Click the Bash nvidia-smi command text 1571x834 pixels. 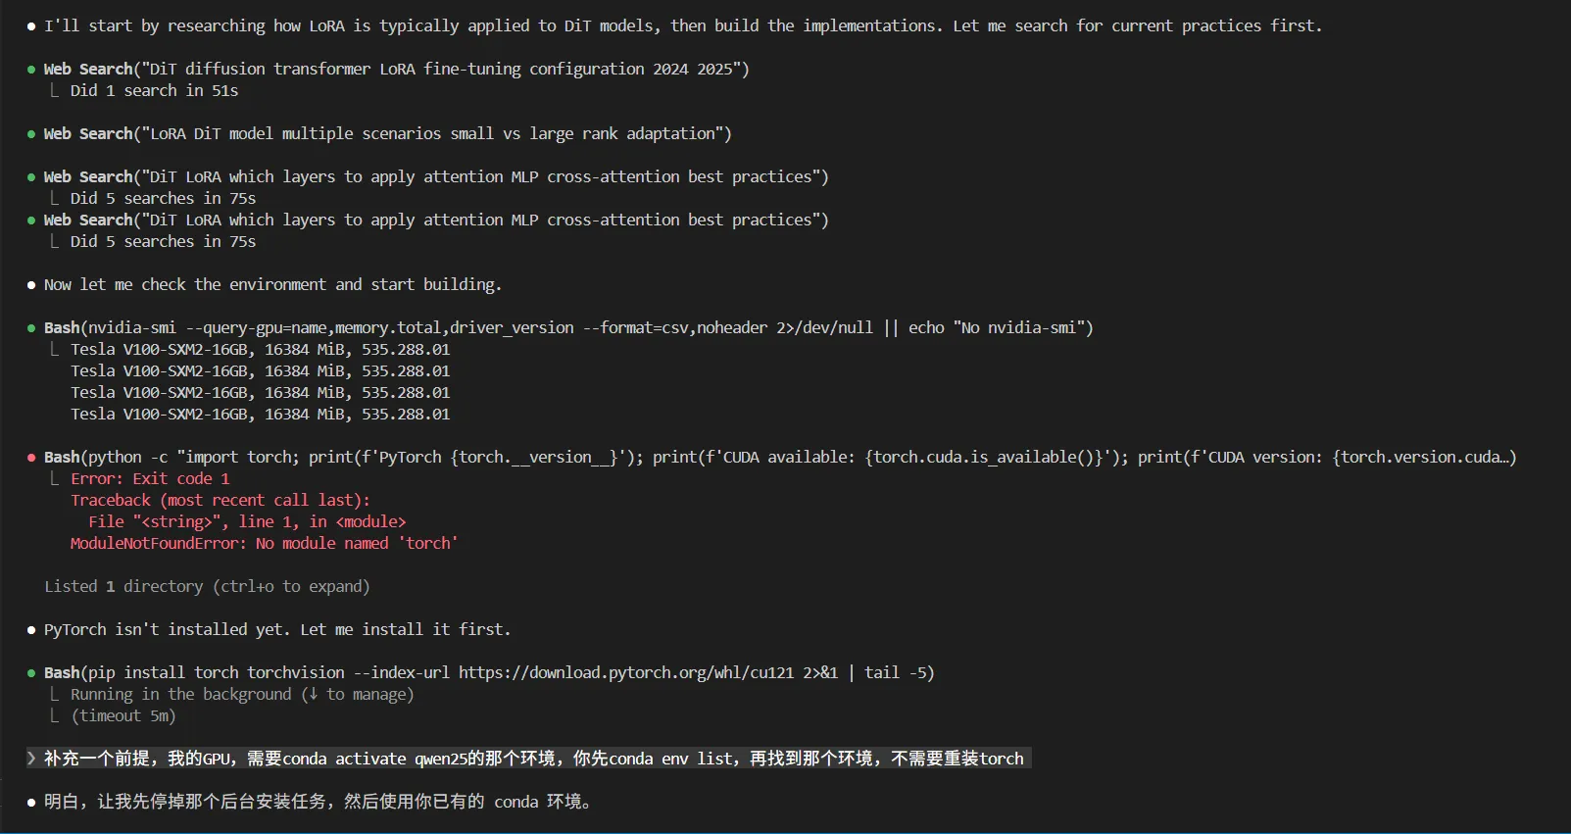click(x=568, y=327)
